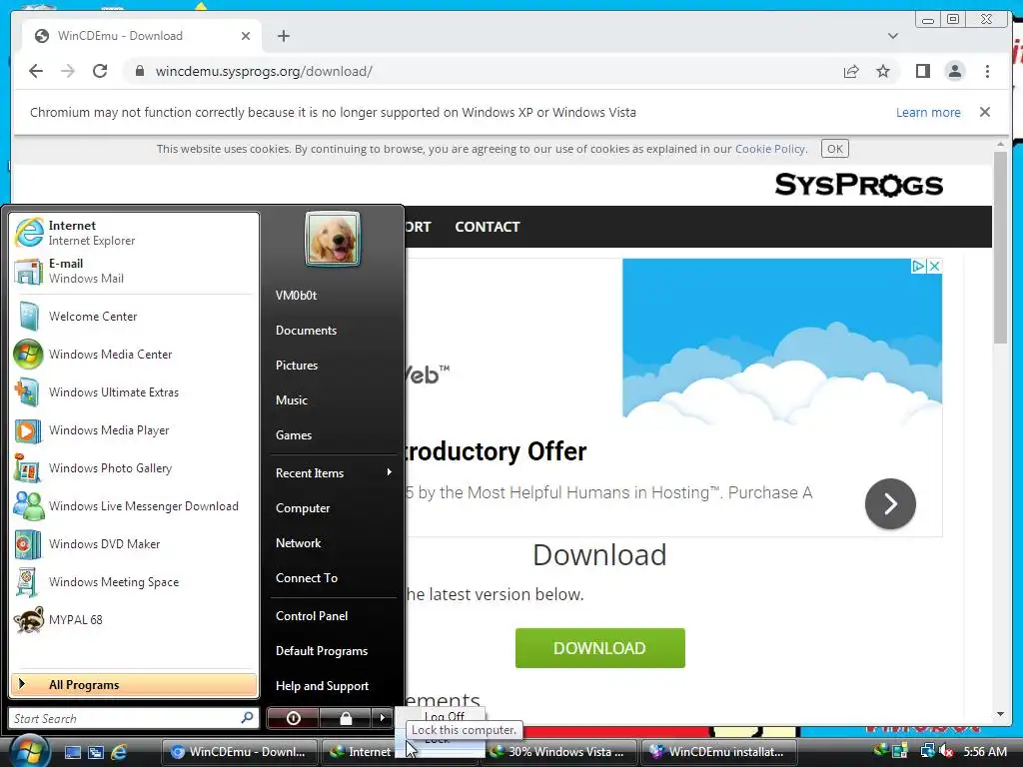Open Music folder

(292, 400)
